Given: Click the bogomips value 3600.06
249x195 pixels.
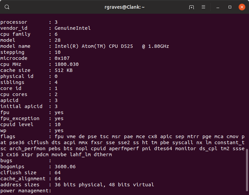Looking at the screenshot, I should pos(65,167).
